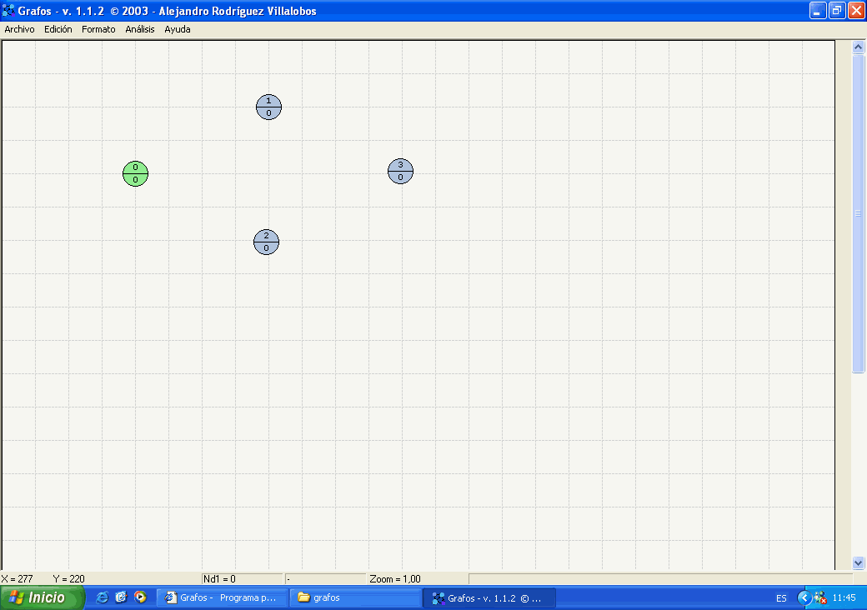Switch to the grafos folder taskbar window
The height and width of the screenshot is (610, 867).
(x=355, y=597)
